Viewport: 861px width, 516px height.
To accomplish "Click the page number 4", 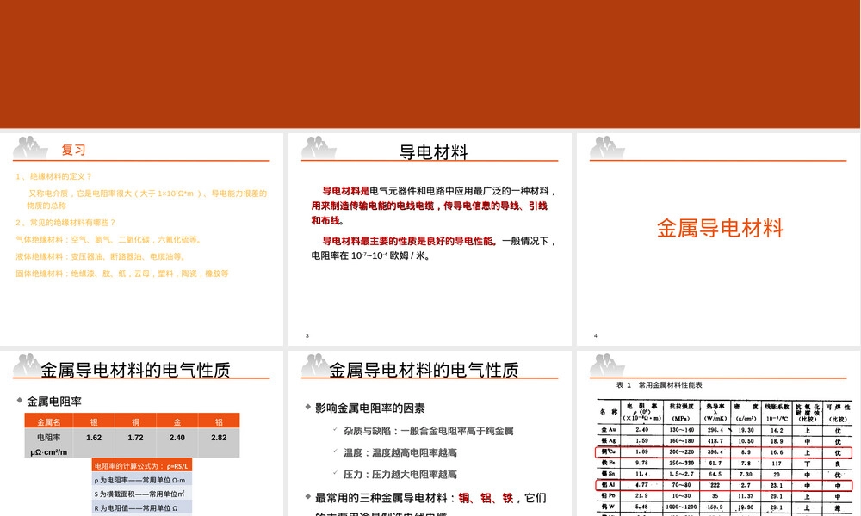I will point(595,335).
